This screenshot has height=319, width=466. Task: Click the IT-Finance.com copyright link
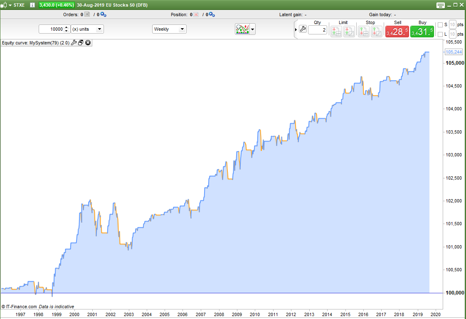pyautogui.click(x=19, y=307)
